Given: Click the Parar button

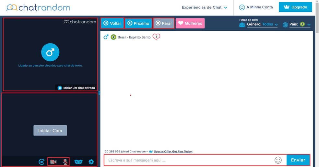Looking at the screenshot, I should pyautogui.click(x=164, y=23).
